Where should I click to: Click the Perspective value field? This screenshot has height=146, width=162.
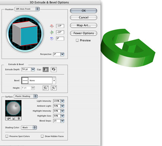(x=57, y=54)
